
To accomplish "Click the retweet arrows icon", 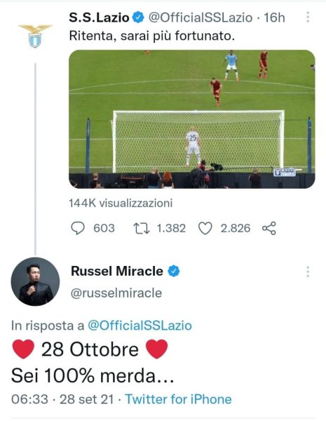I will 142,228.
